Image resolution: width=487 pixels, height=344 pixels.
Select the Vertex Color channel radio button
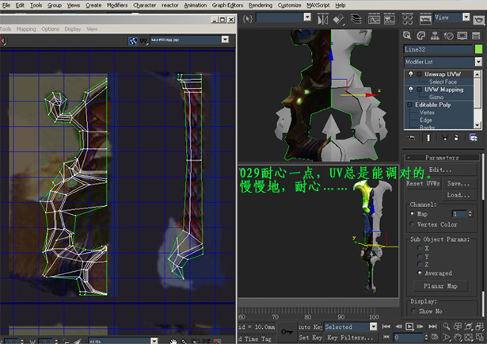click(413, 224)
